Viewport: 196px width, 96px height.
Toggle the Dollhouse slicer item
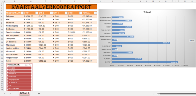(19, 77)
